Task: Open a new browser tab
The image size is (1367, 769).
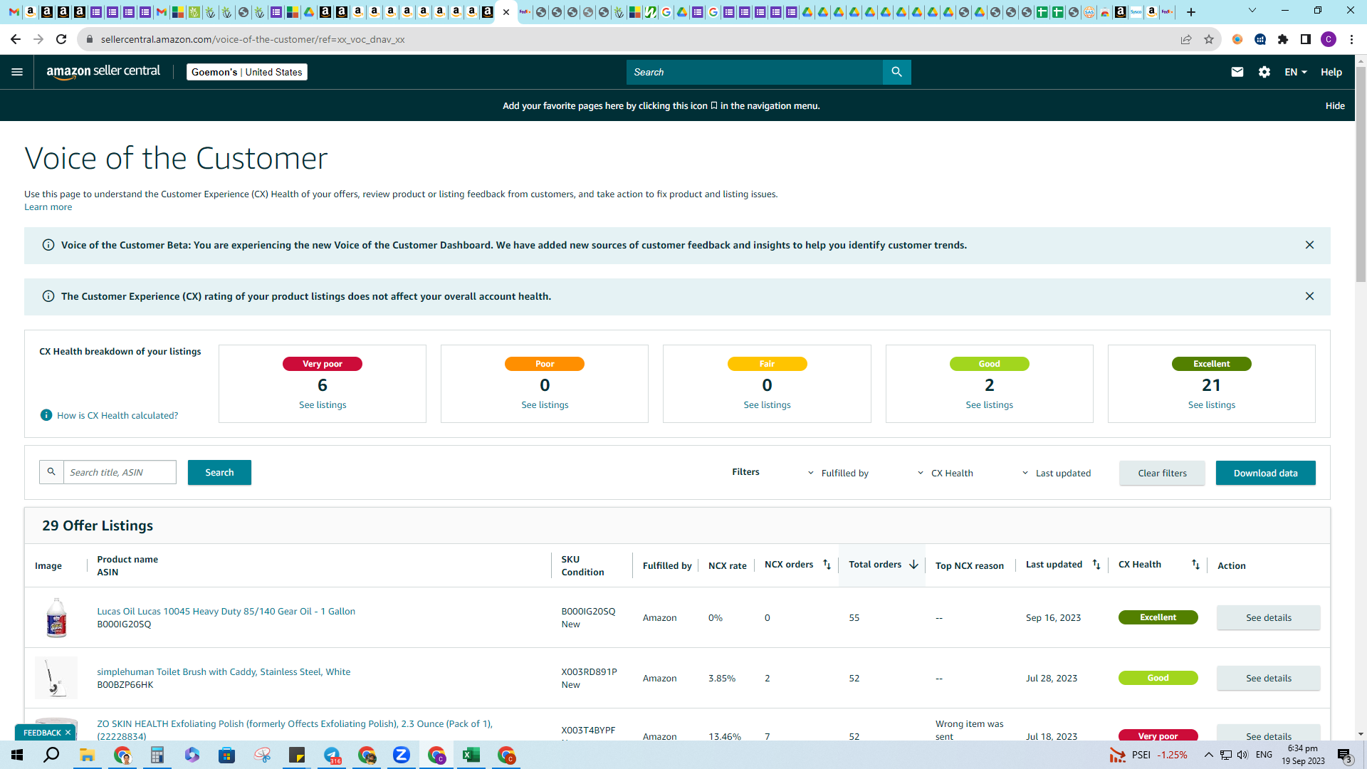Action: [1191, 12]
